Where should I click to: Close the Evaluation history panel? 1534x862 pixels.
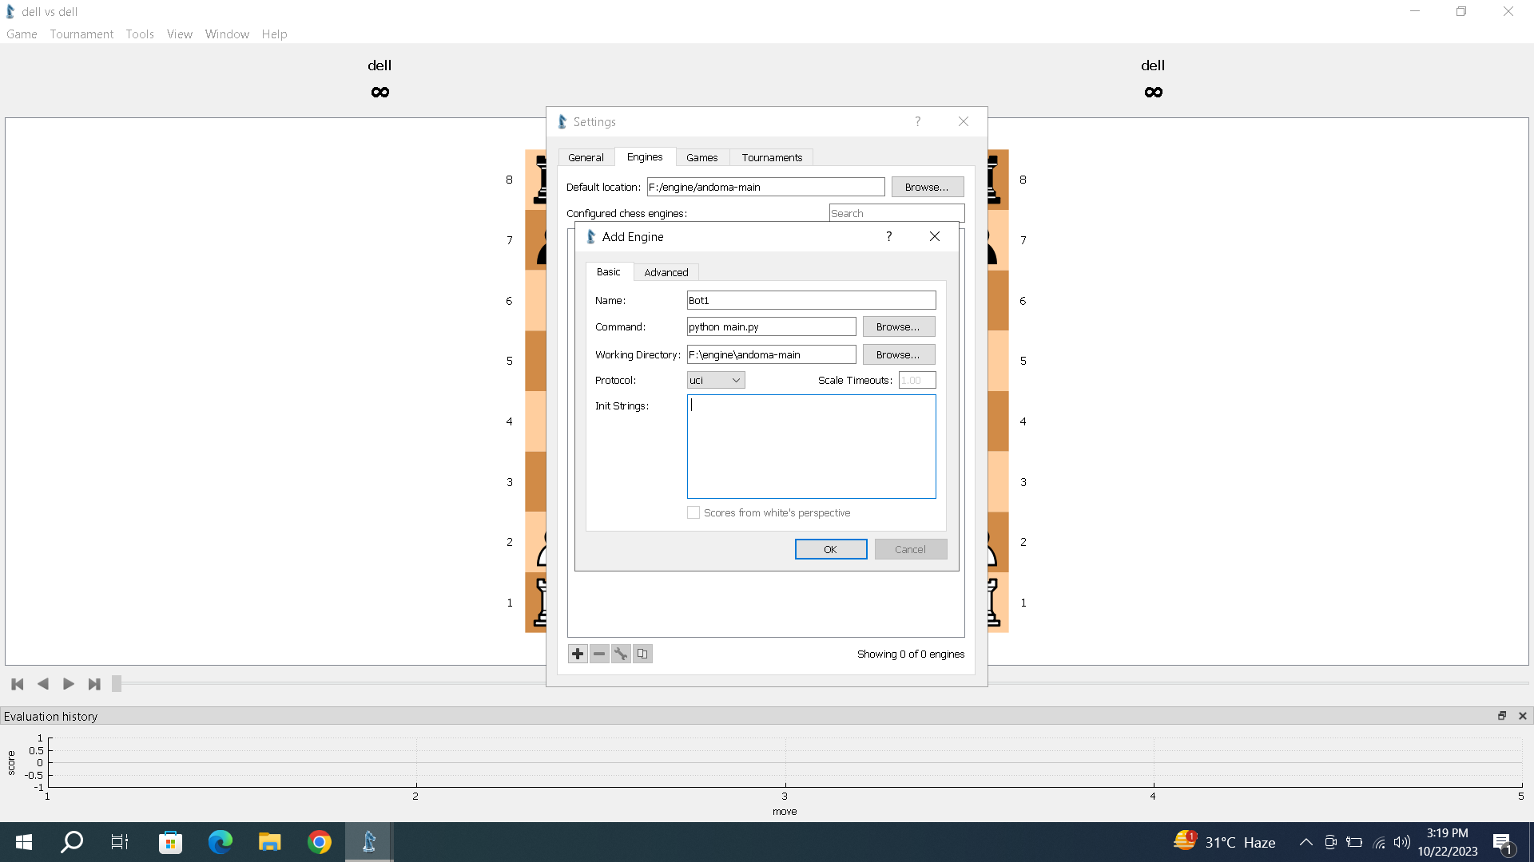click(x=1524, y=716)
